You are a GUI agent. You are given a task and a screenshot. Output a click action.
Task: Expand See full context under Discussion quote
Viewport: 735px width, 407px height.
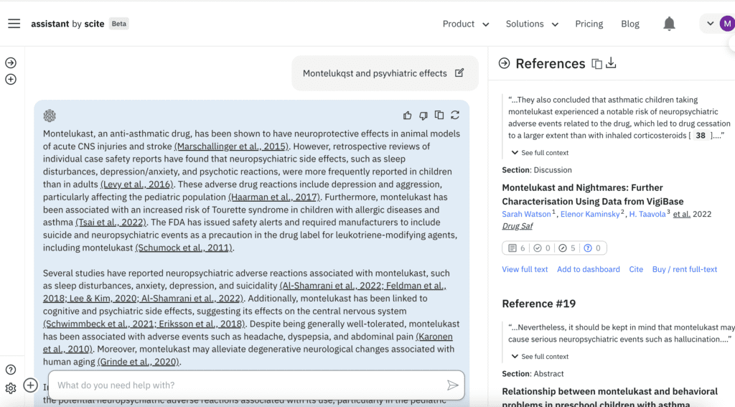tap(540, 153)
